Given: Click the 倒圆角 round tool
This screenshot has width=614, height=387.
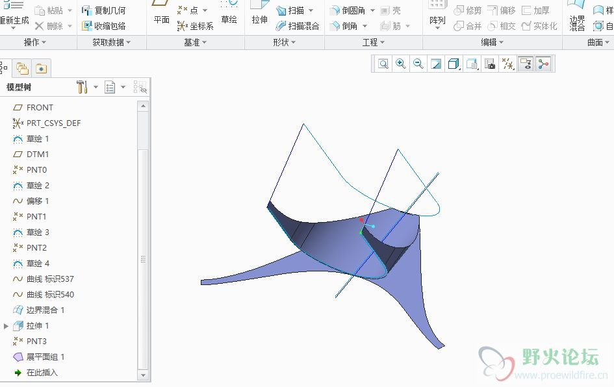Looking at the screenshot, I should (x=348, y=10).
